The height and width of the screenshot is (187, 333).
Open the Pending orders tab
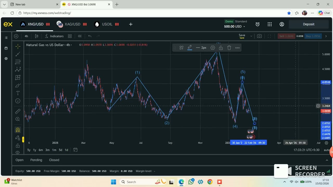click(x=36, y=160)
